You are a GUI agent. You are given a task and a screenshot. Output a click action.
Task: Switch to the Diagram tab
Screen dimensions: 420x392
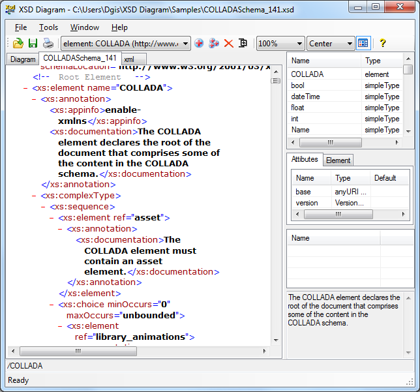tap(23, 59)
